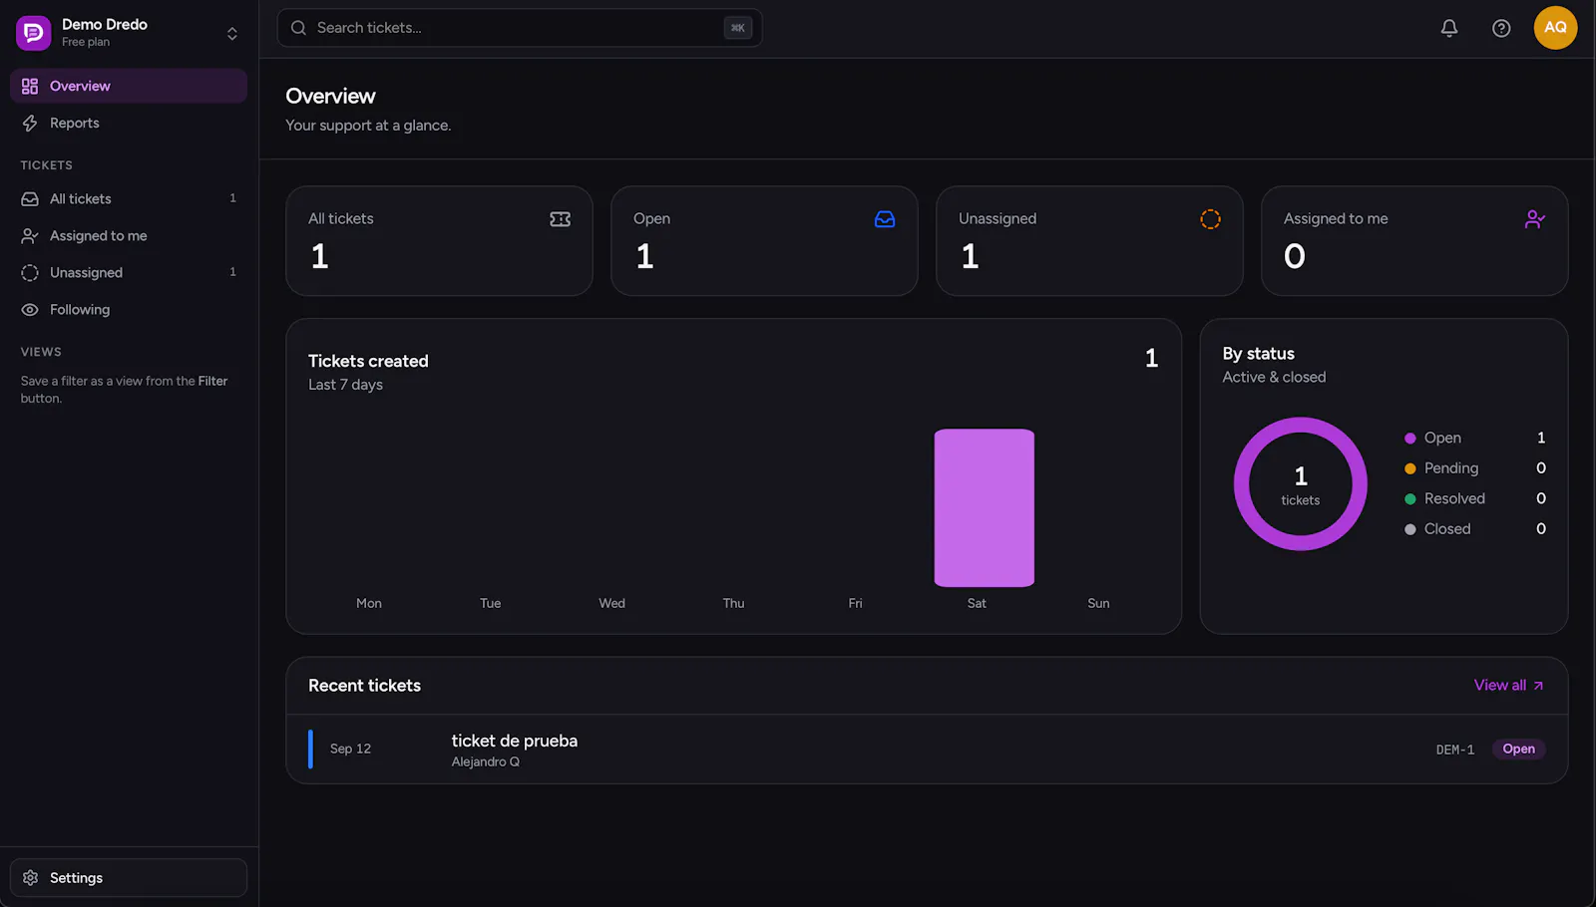Click the Open stat card
Screen dimensions: 1596x907
click(764, 240)
